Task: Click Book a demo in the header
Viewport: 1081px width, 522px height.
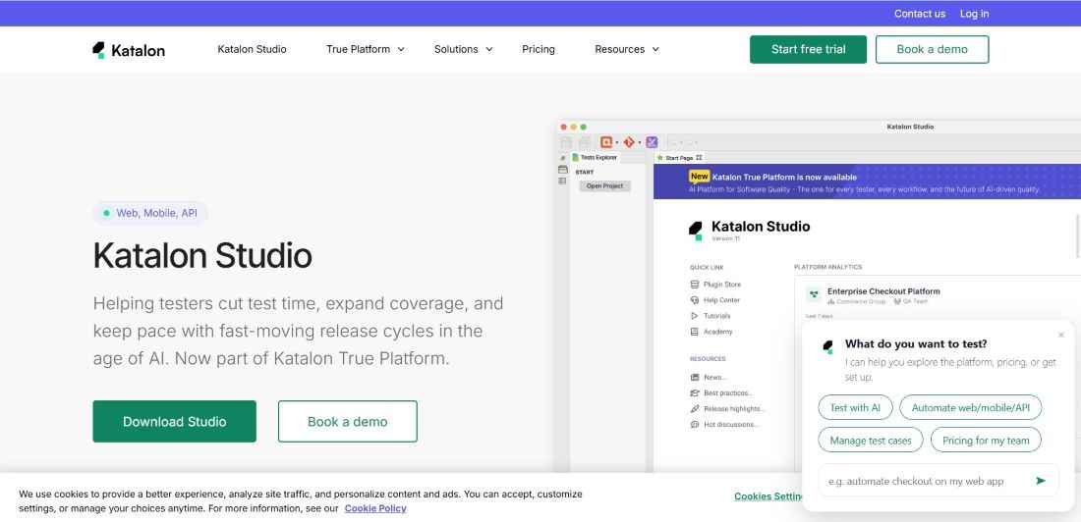Action: click(x=932, y=50)
